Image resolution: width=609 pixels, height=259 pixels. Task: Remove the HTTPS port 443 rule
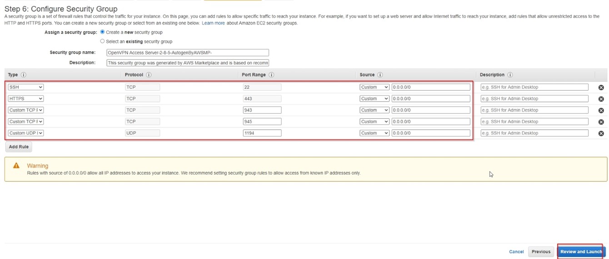pos(601,99)
